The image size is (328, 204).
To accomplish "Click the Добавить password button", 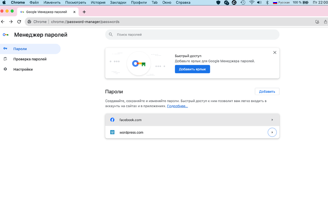I will coord(267,91).
